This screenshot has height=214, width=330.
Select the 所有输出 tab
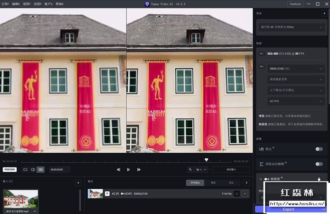[x=195, y=183]
